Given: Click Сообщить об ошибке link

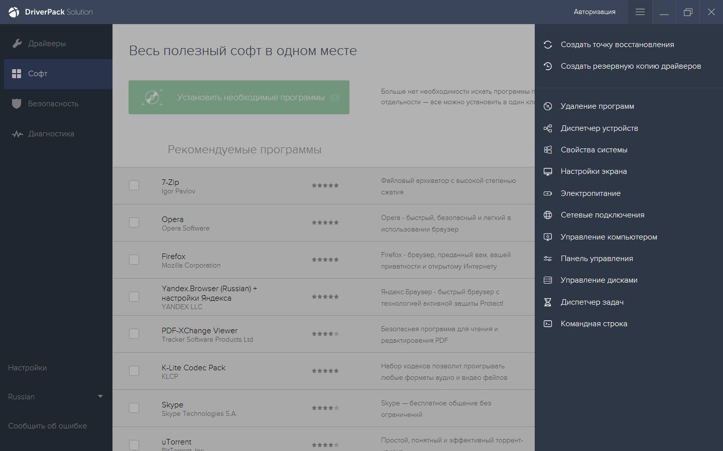Looking at the screenshot, I should (47, 426).
